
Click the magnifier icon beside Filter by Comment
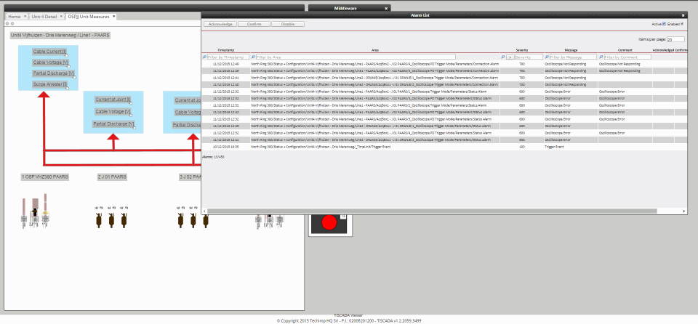[601, 57]
